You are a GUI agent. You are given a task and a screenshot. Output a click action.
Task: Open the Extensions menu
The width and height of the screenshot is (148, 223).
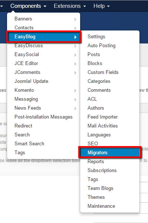(70, 6)
